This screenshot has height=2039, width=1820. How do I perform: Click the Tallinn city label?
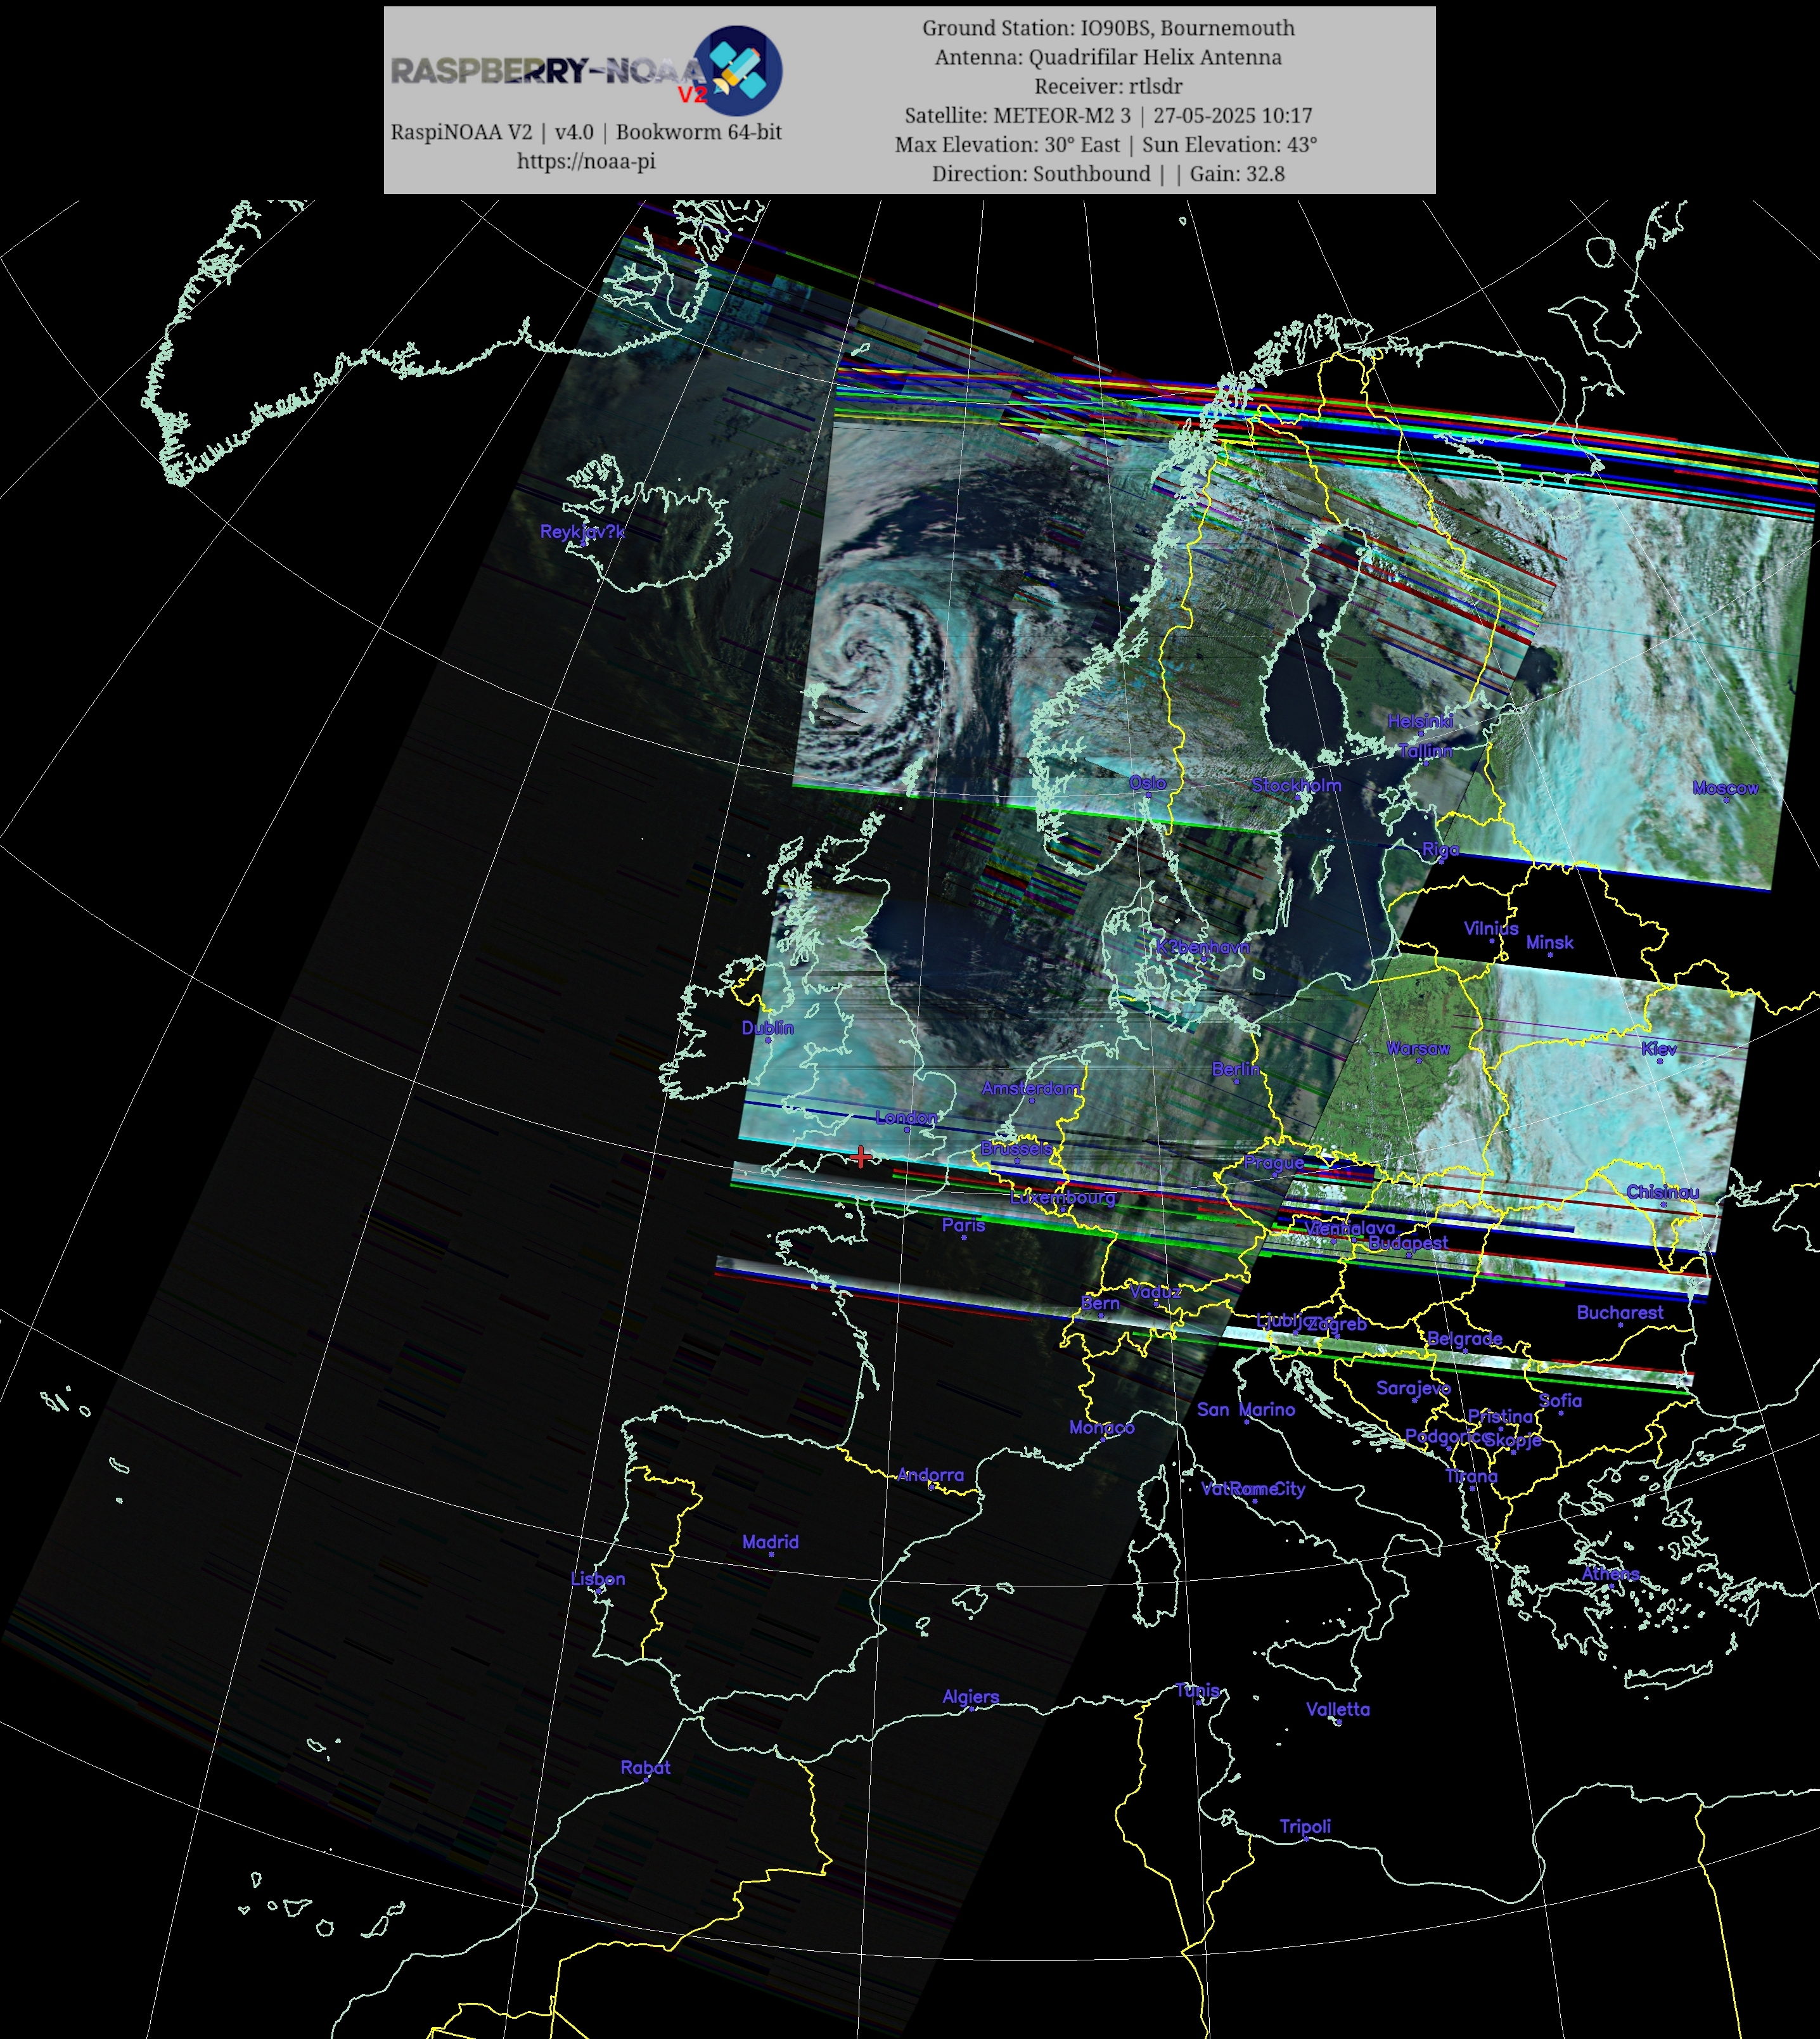[x=1425, y=750]
